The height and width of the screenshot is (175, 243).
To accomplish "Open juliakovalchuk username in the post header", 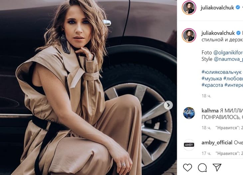I will click(x=217, y=7).
